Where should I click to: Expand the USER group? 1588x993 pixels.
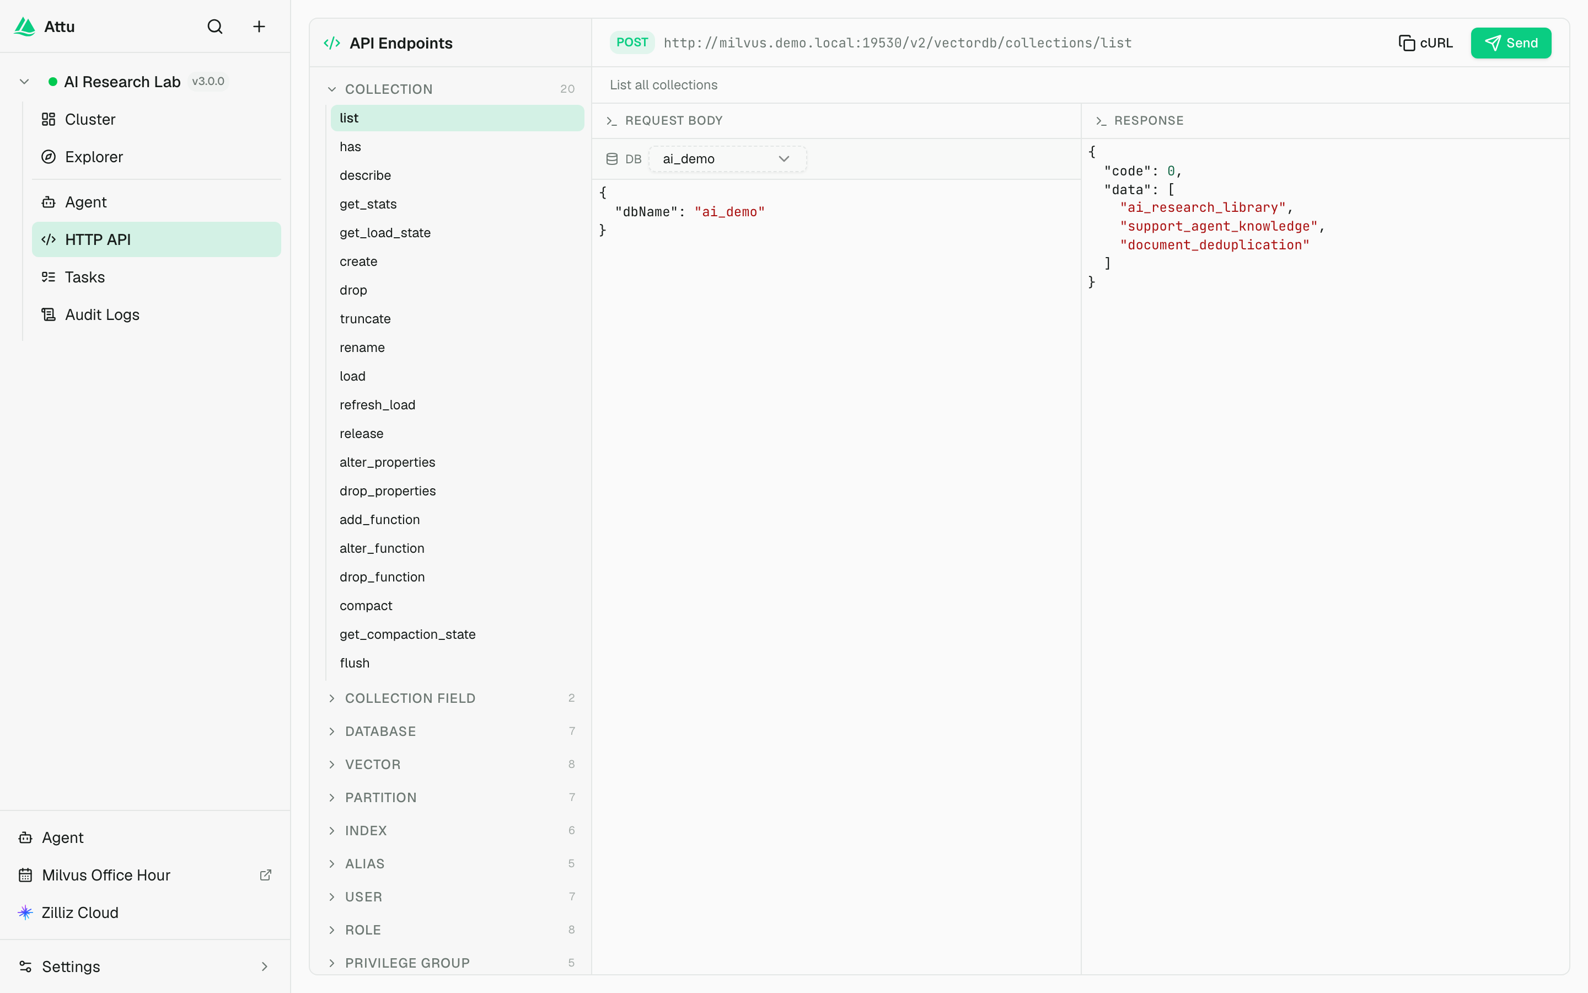click(452, 896)
